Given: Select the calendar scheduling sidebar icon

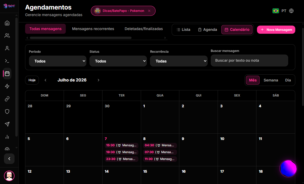Looking at the screenshot, I should (7, 74).
